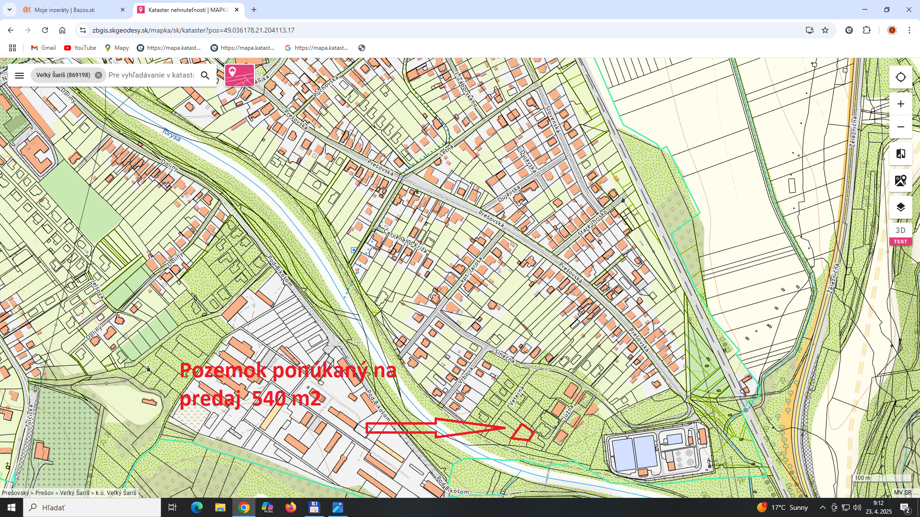Open the map layers panel
920x517 pixels.
pos(901,207)
